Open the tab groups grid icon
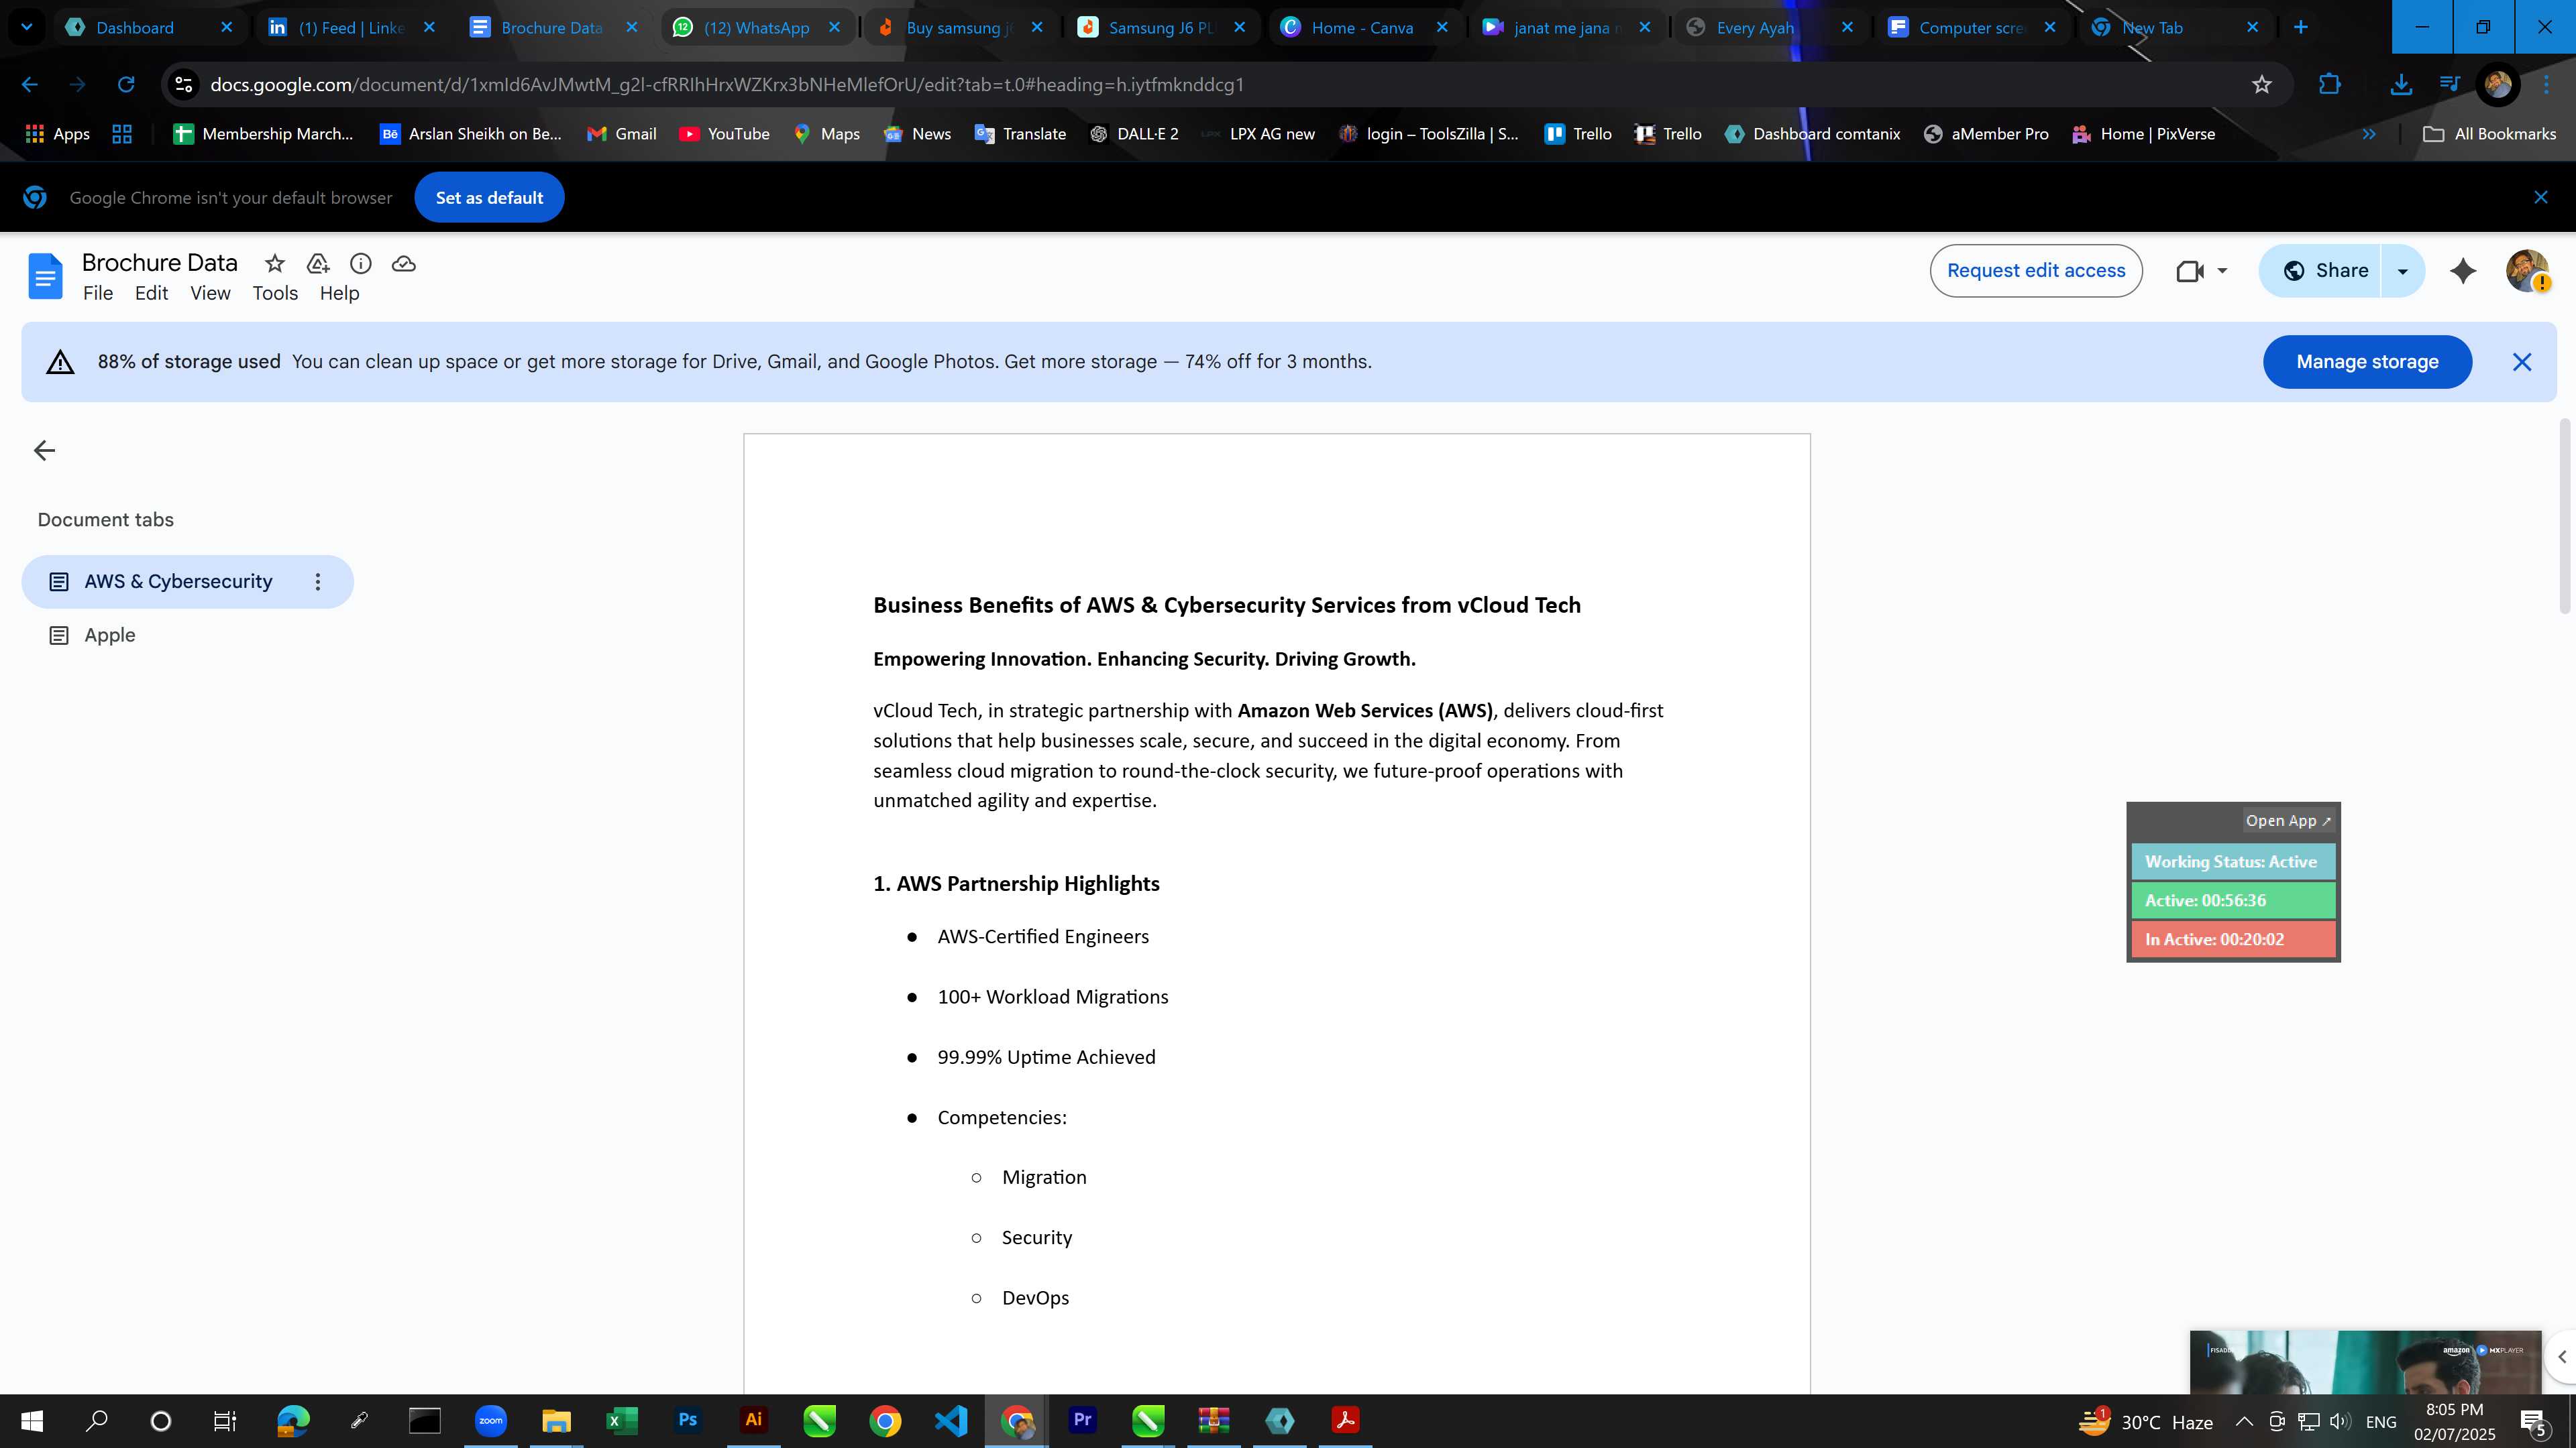 click(x=122, y=134)
